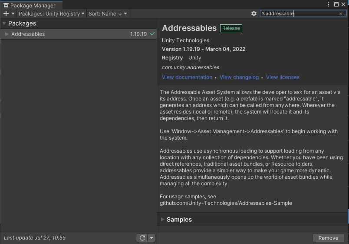Click the Addressables title heading
Viewport: 349px width, 244px height.
[x=189, y=28]
